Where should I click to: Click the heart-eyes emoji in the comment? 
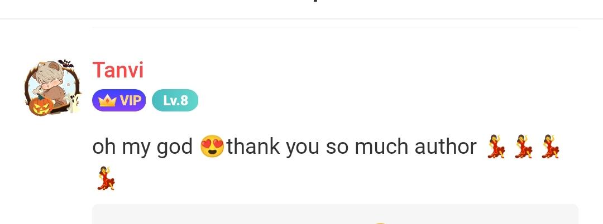coord(212,147)
